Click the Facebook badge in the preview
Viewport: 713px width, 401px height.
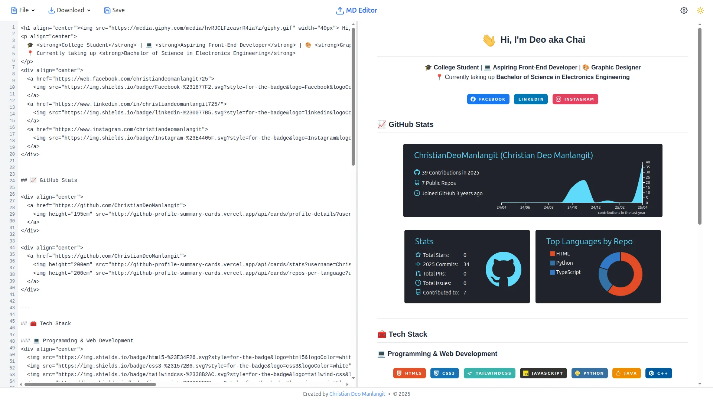point(488,99)
